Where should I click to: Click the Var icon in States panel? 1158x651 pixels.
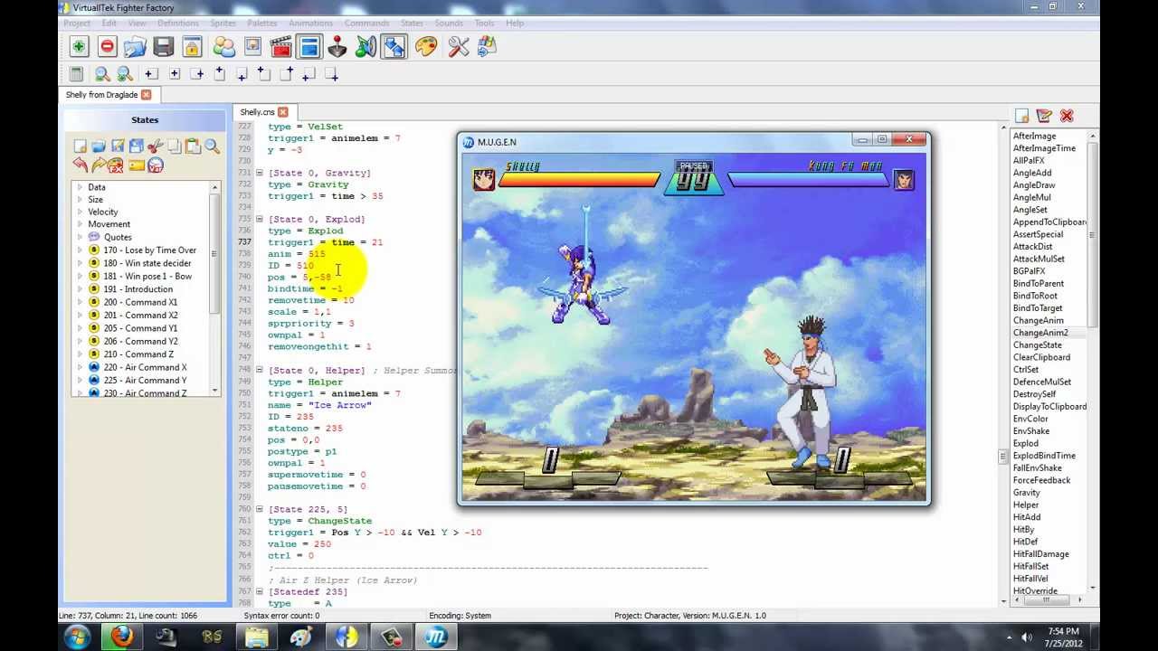point(156,165)
